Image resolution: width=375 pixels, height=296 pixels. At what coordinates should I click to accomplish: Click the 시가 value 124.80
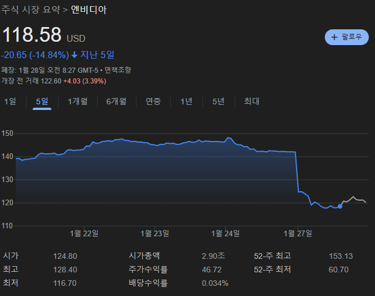click(x=65, y=256)
